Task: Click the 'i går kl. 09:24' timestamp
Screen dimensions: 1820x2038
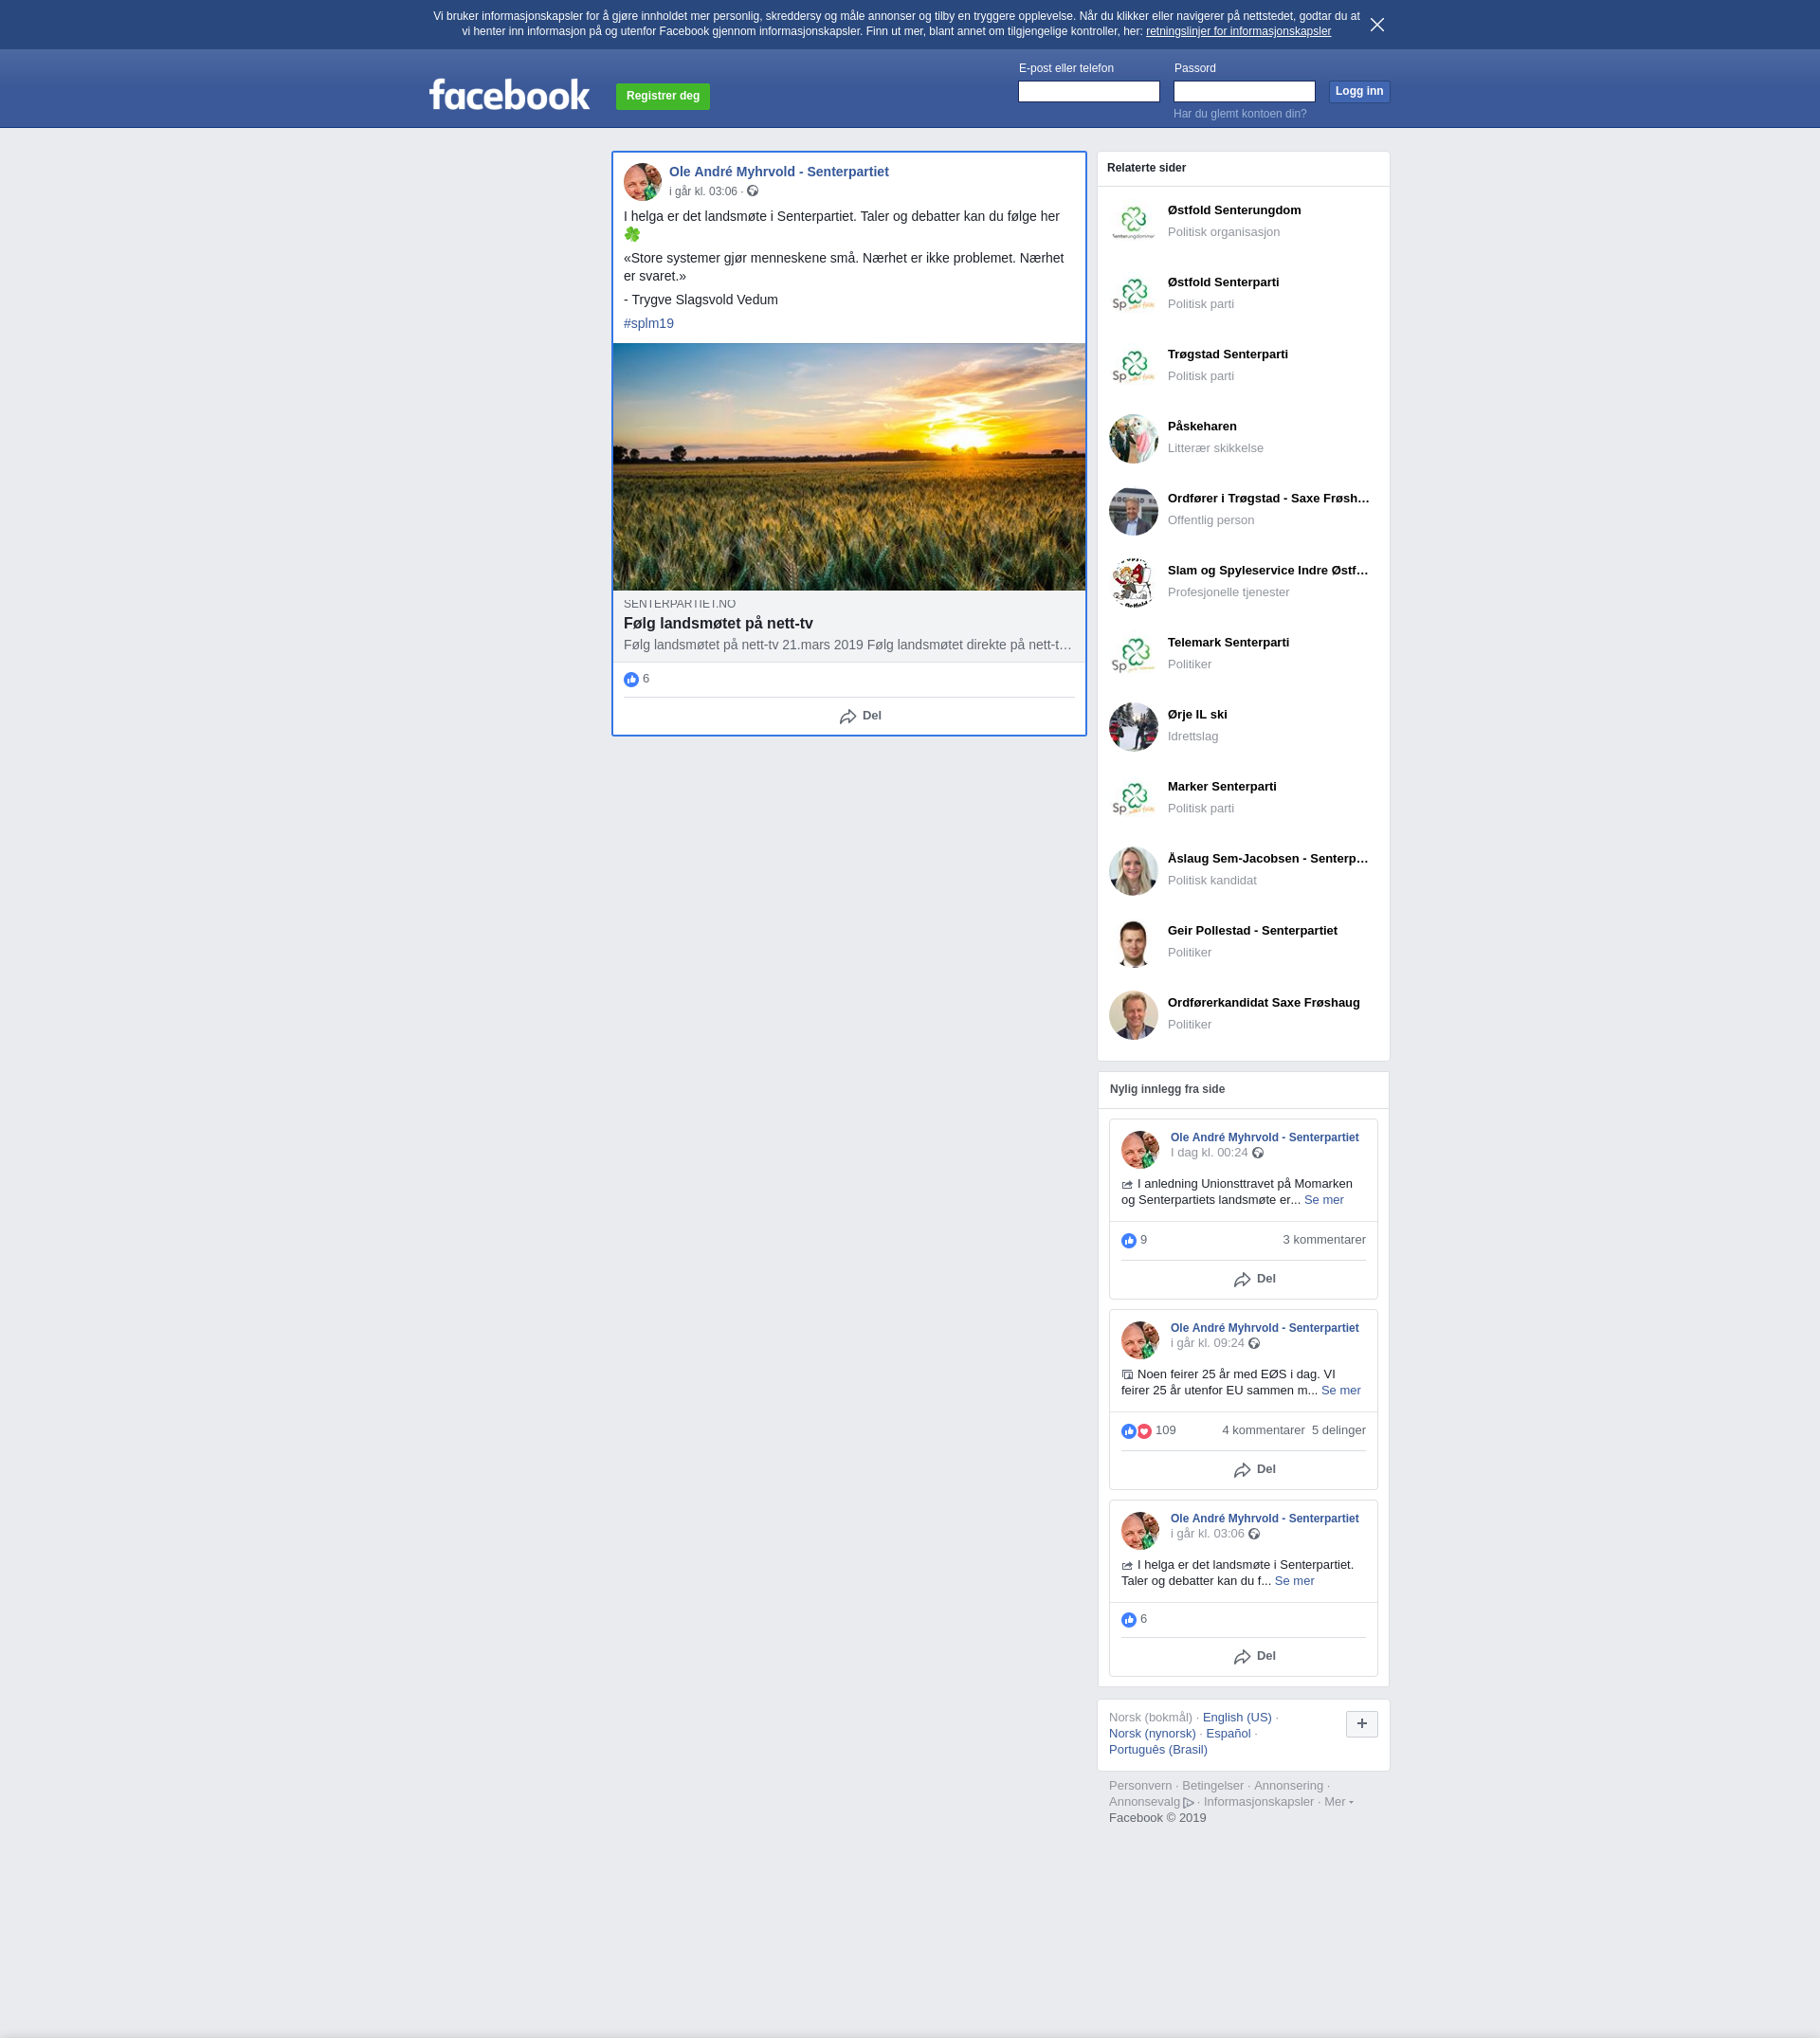Action: click(x=1207, y=1343)
